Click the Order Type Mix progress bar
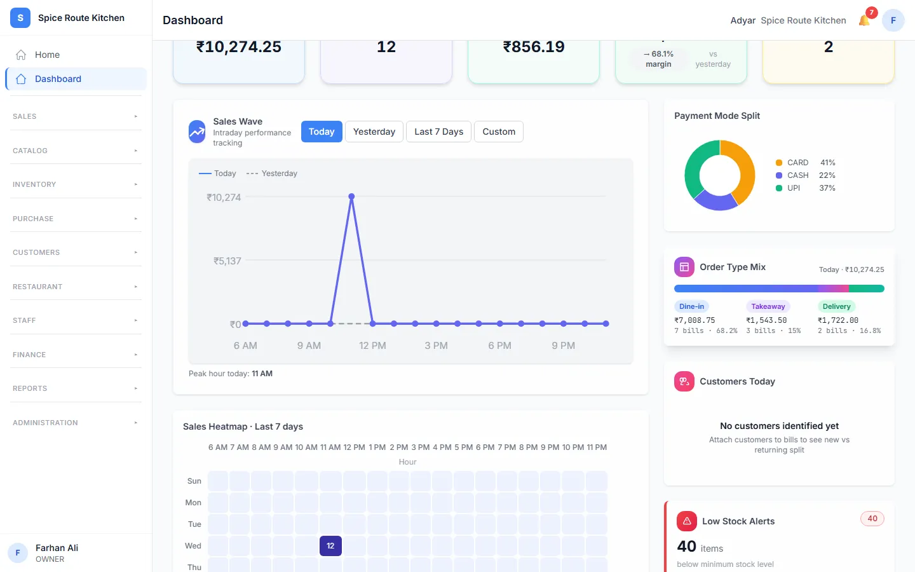The width and height of the screenshot is (915, 572). (779, 289)
